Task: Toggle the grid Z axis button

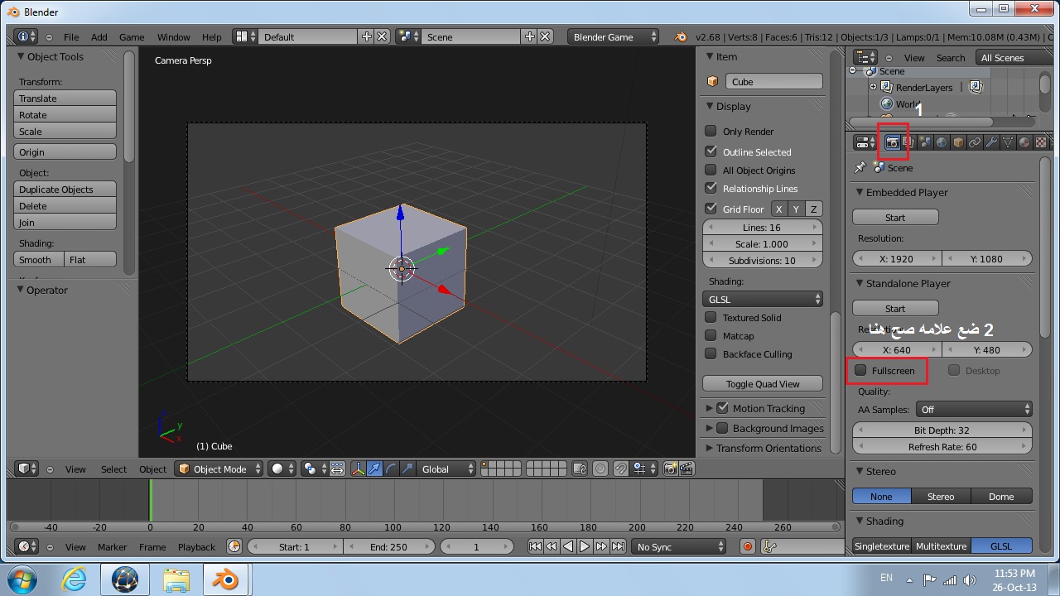Action: coord(813,209)
